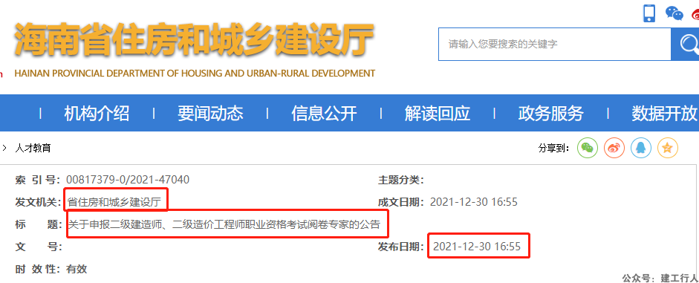Click the 发布日期 2021-12-30 value
This screenshot has height=283, width=699.
pos(477,247)
